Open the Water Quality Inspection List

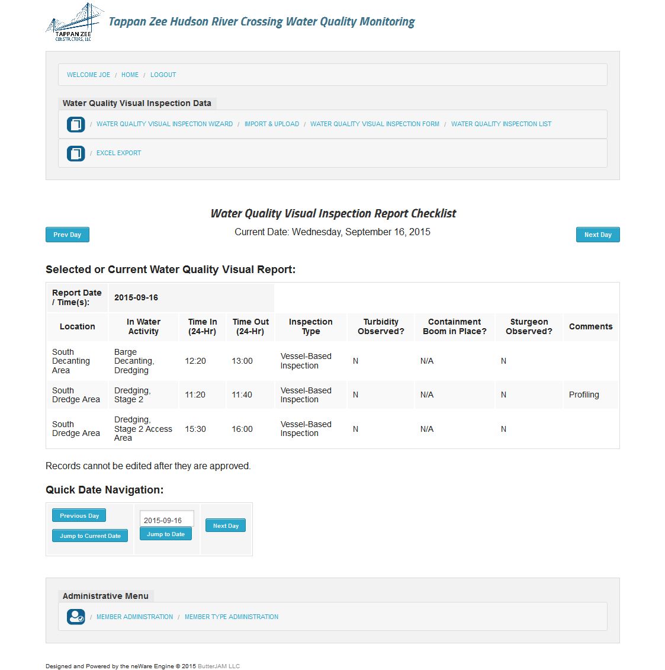(501, 124)
